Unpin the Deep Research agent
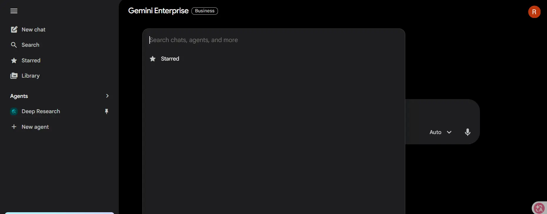The width and height of the screenshot is (547, 214). [x=106, y=111]
